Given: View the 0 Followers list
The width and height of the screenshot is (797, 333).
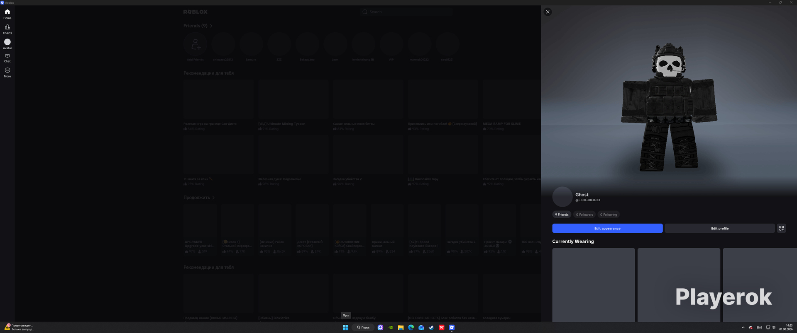Looking at the screenshot, I should tap(584, 215).
